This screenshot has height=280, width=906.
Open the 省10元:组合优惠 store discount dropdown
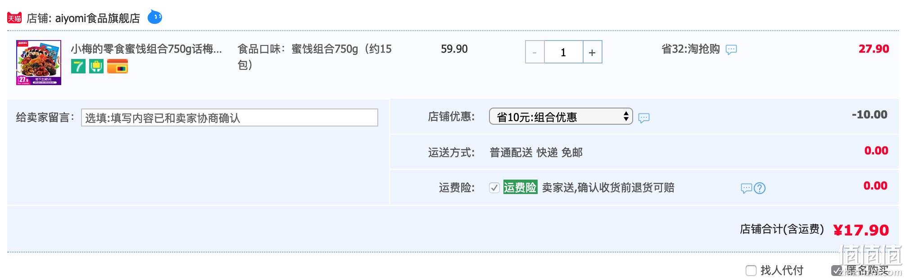[x=561, y=117]
